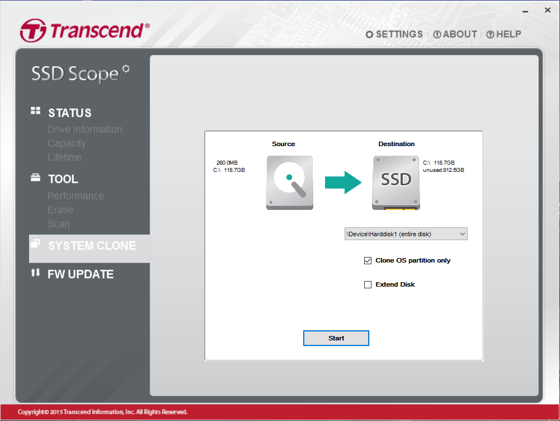Go to Drive Information under Status
This screenshot has width=560, height=421.
(84, 129)
